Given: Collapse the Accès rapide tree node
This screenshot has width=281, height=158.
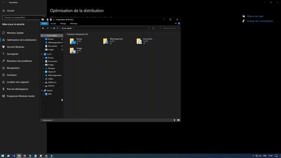Looking at the screenshot, I should (x=42, y=36).
